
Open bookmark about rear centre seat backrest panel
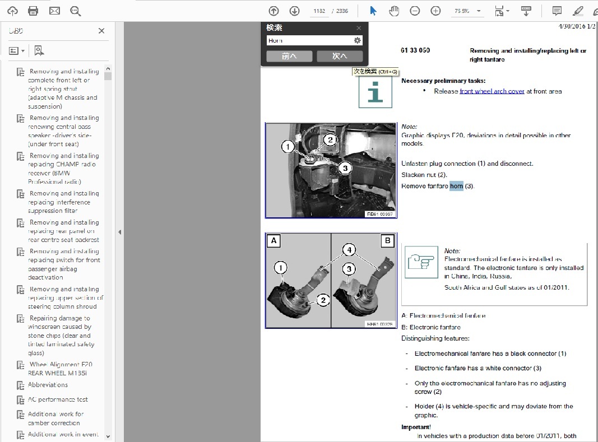coord(63,231)
